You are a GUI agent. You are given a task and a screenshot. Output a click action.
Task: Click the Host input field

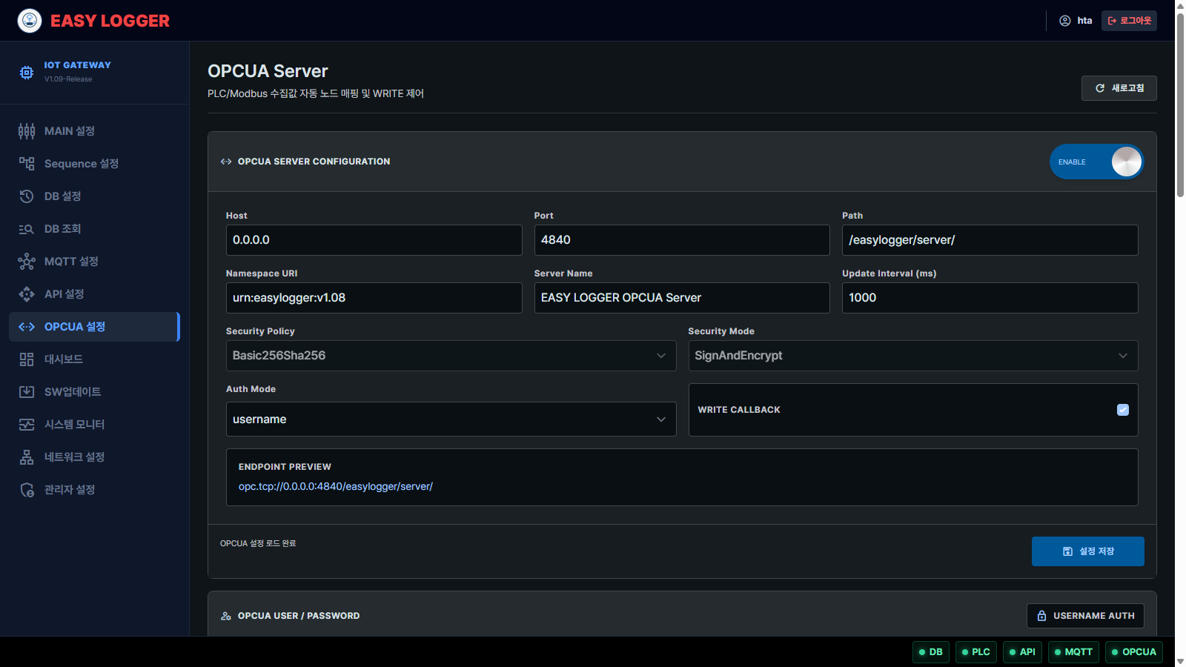[374, 240]
